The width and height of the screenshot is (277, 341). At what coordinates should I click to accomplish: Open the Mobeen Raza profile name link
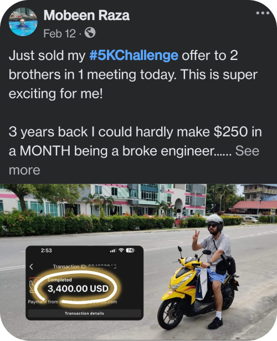[86, 15]
